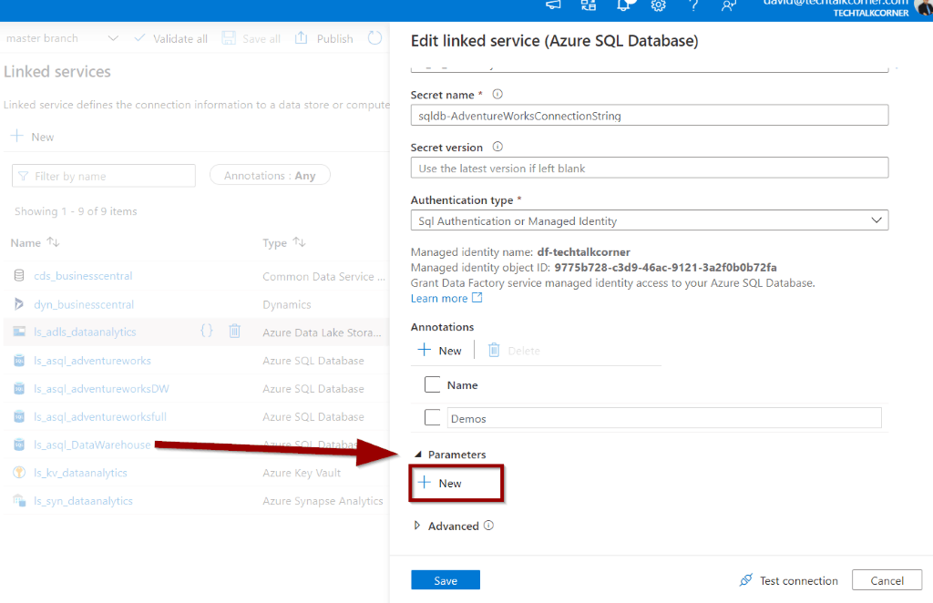Image resolution: width=933 pixels, height=603 pixels.
Task: Click the Linked services heading
Action: coord(57,71)
